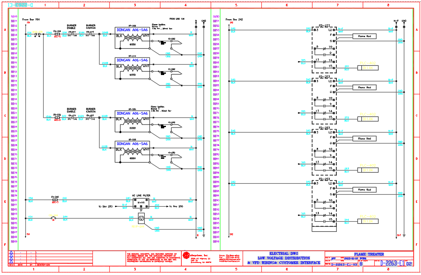421x275 pixels.
Task: Select the FU-222 fuse symbol
Action: tap(57, 117)
